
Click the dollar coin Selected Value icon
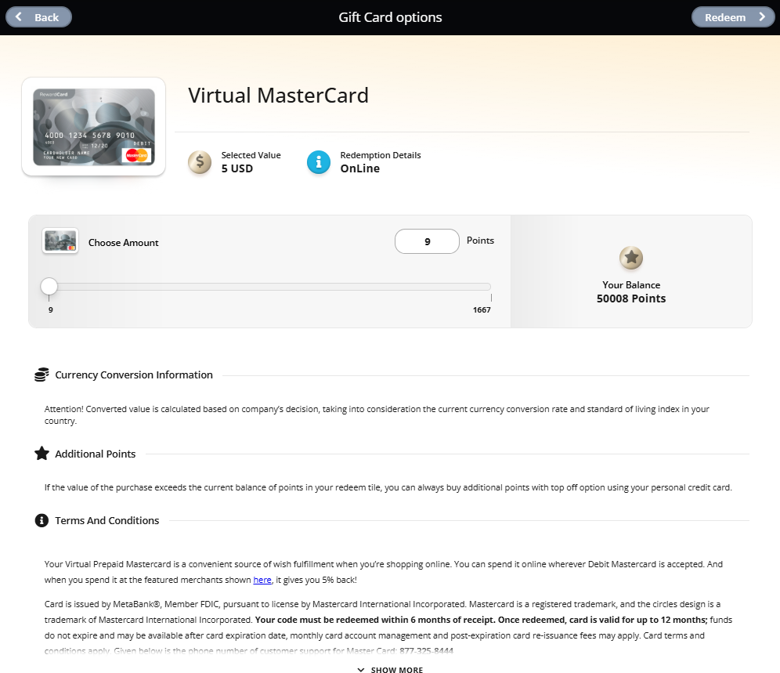pyautogui.click(x=200, y=162)
